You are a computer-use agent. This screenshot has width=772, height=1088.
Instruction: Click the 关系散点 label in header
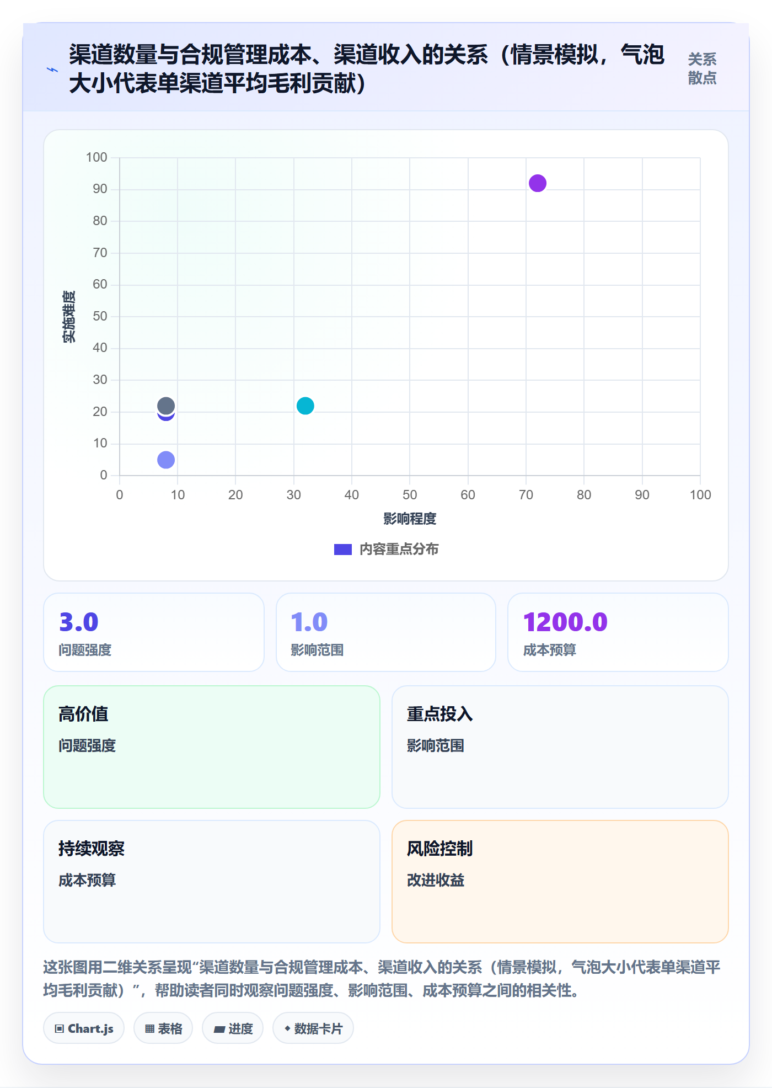point(702,68)
